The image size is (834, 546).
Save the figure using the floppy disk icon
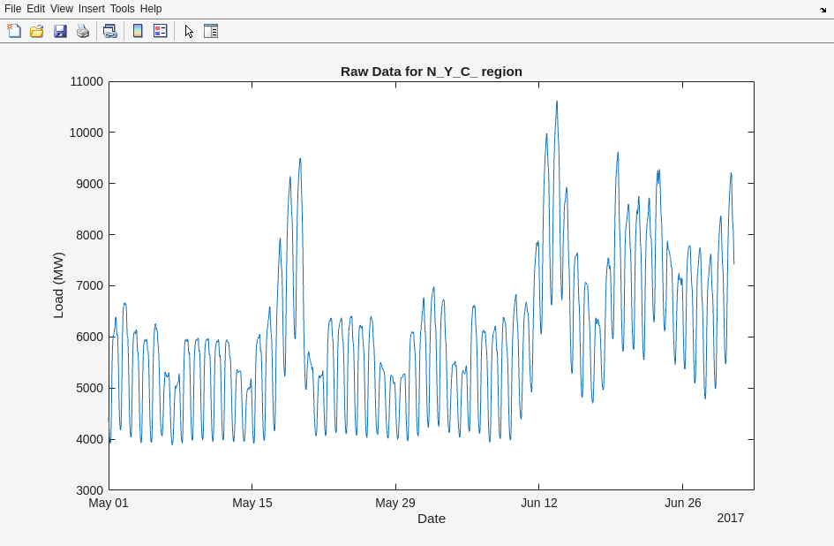pos(60,31)
